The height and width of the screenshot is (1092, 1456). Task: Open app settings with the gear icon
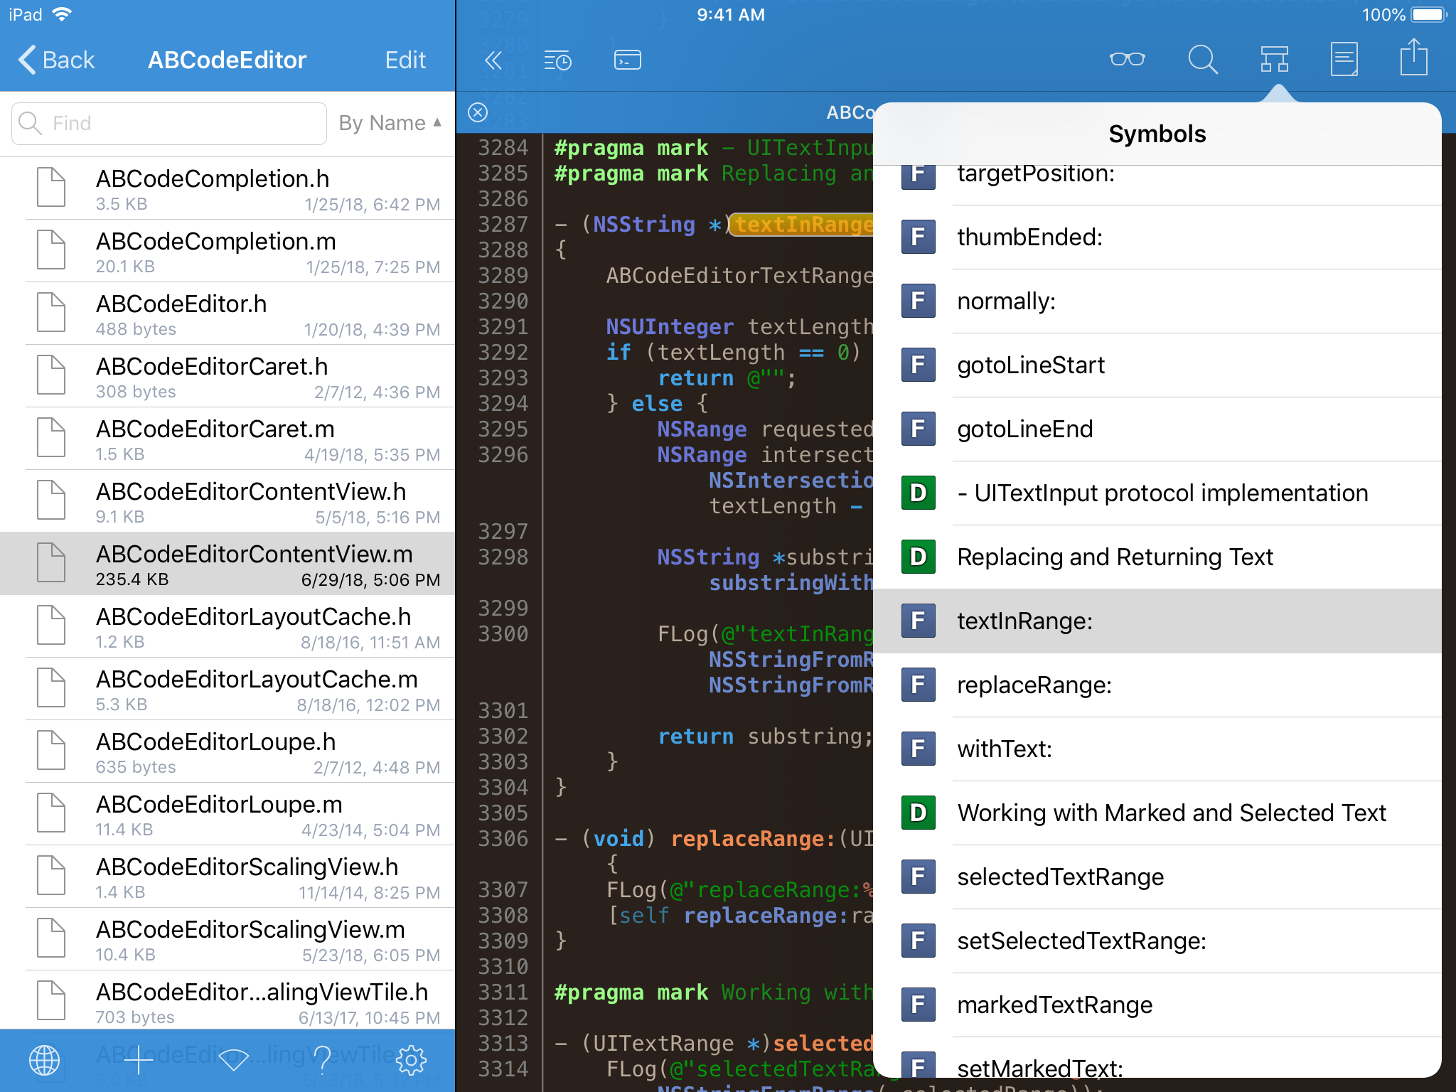[411, 1059]
